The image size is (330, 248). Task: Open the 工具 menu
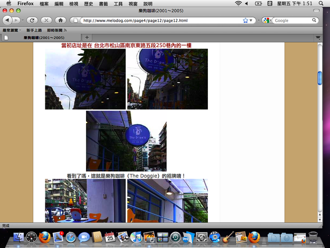118,4
